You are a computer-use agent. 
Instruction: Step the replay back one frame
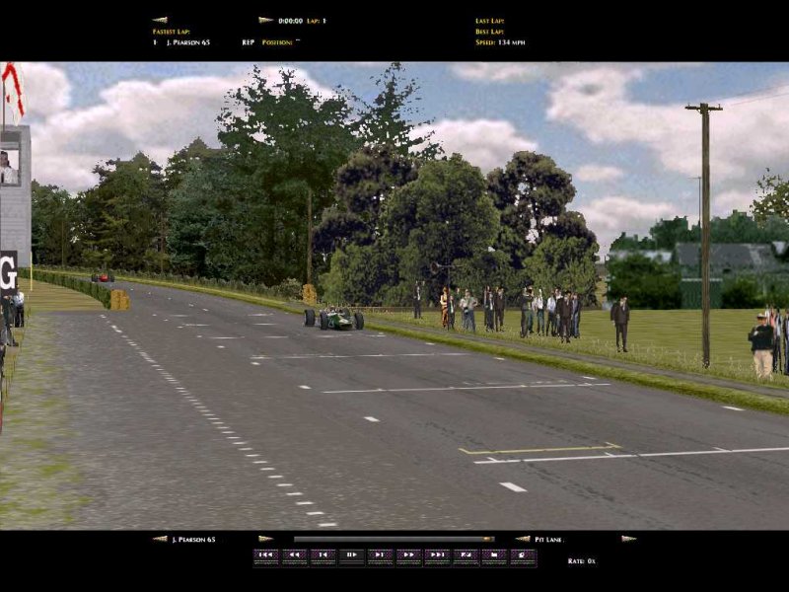pyautogui.click(x=323, y=555)
